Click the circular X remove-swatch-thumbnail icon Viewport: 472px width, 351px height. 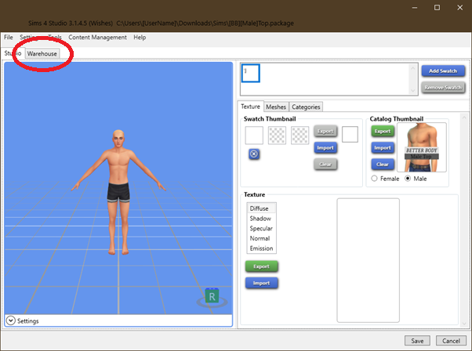coord(254,154)
